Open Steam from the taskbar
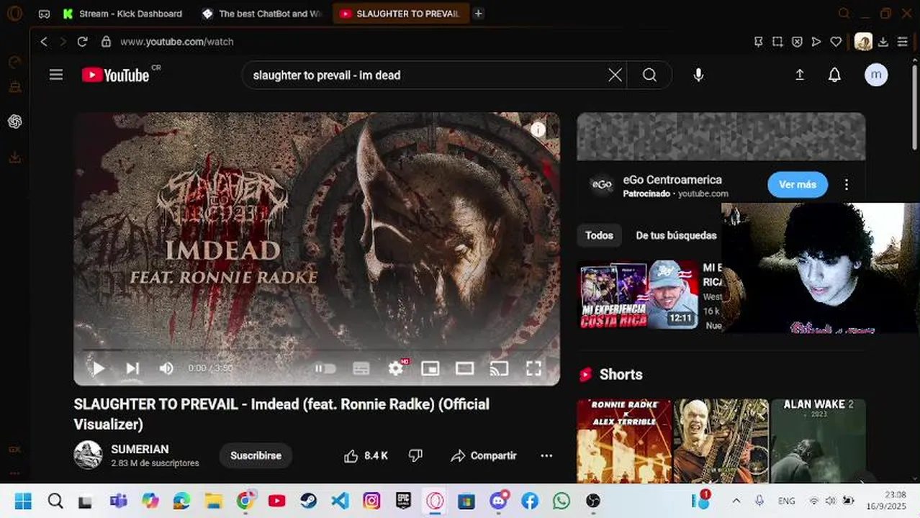 pos(308,501)
